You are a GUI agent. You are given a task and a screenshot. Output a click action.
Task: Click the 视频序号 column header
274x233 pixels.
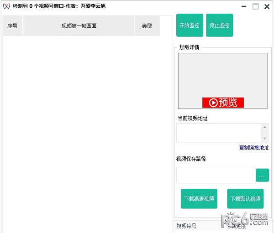tap(187, 226)
